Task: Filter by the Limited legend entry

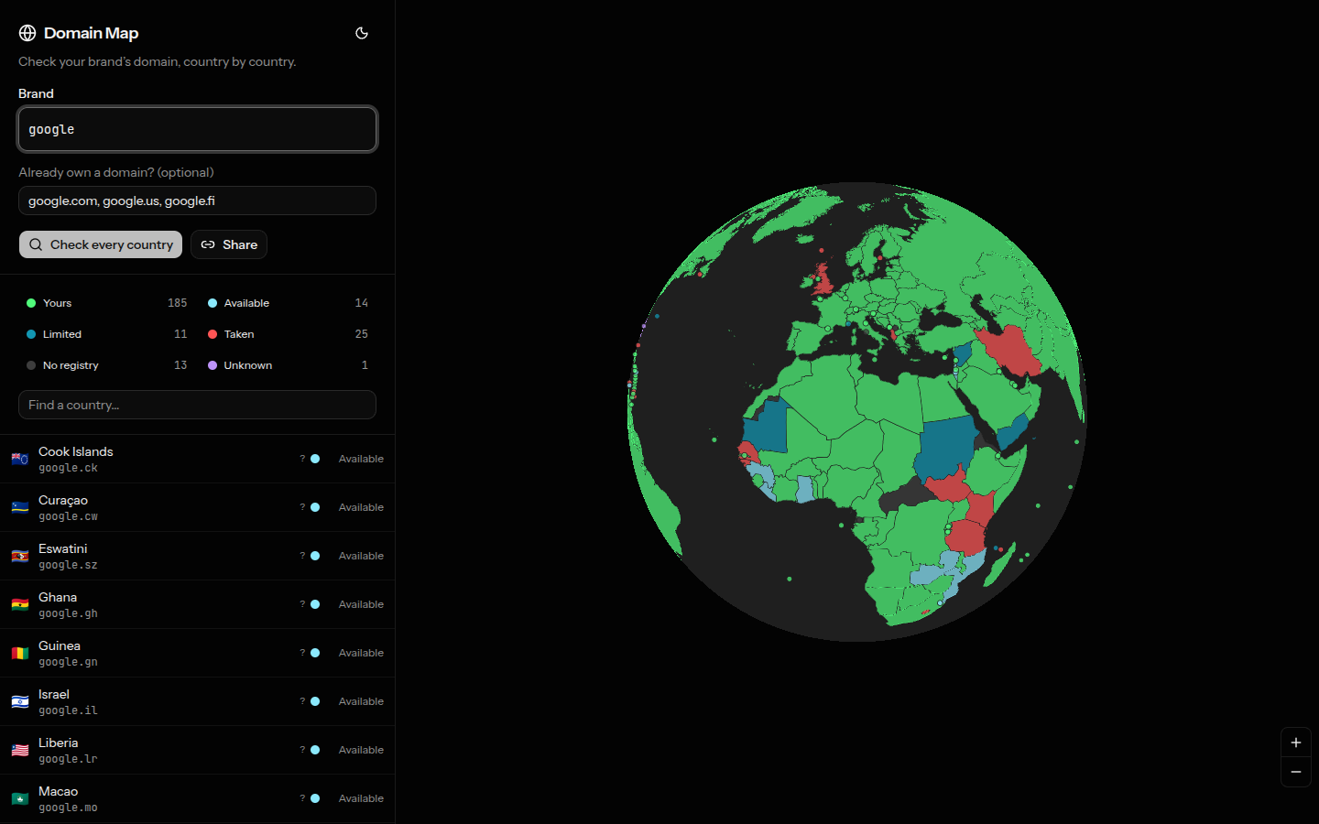Action: click(107, 334)
